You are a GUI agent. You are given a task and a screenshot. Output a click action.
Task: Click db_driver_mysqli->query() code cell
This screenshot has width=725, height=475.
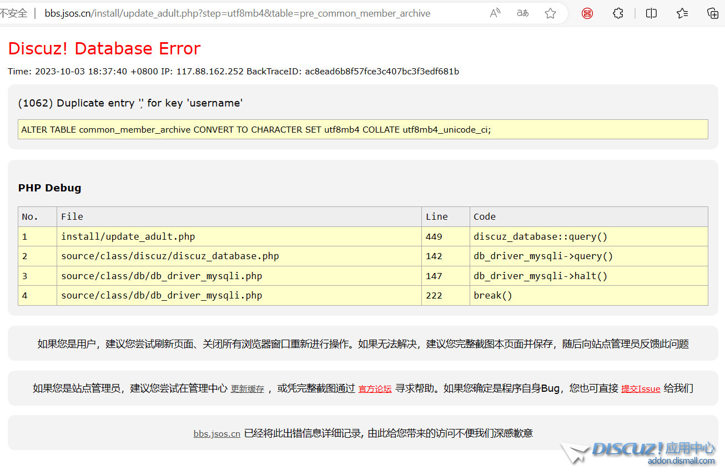click(589, 256)
